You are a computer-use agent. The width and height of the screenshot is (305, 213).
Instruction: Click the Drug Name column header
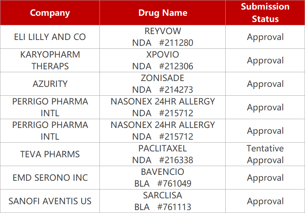pyautogui.click(x=162, y=13)
